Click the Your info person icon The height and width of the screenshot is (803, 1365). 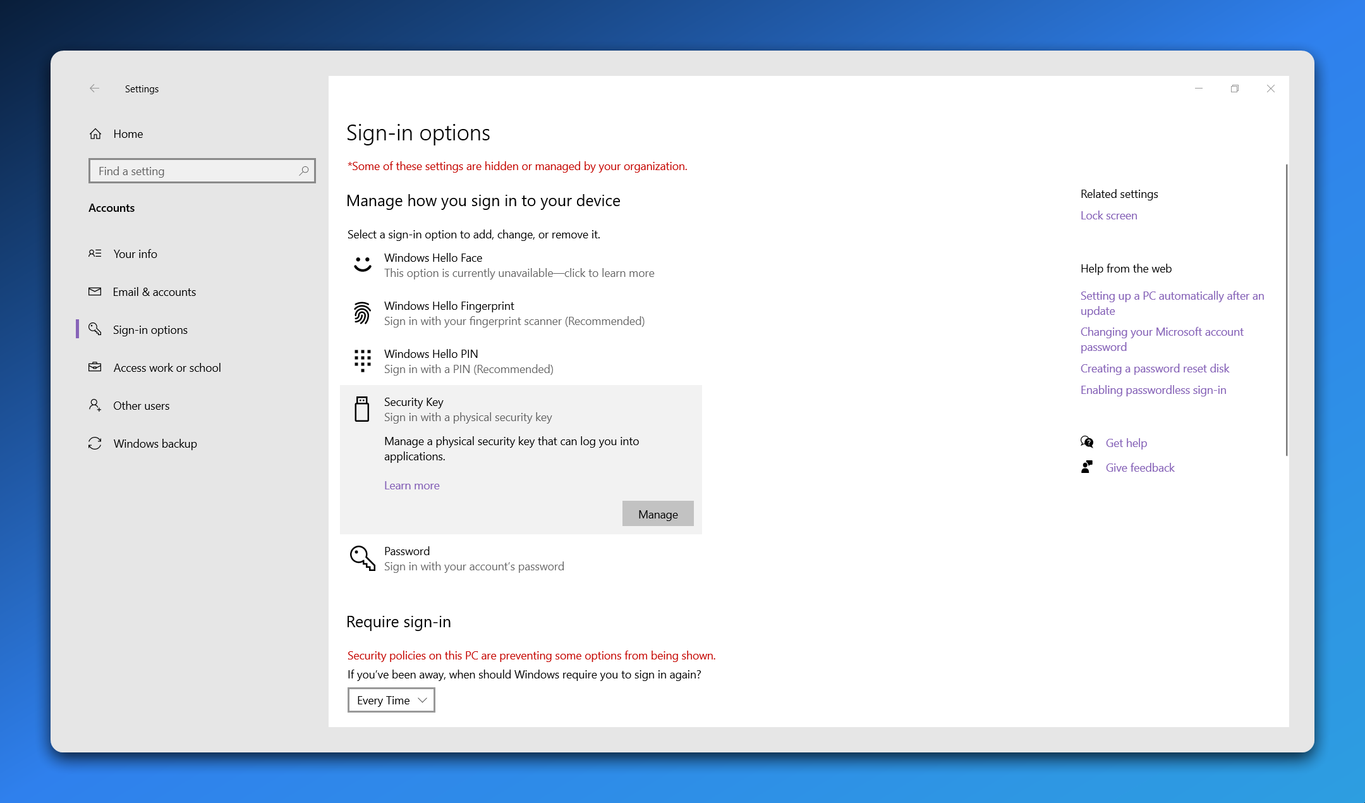[95, 254]
